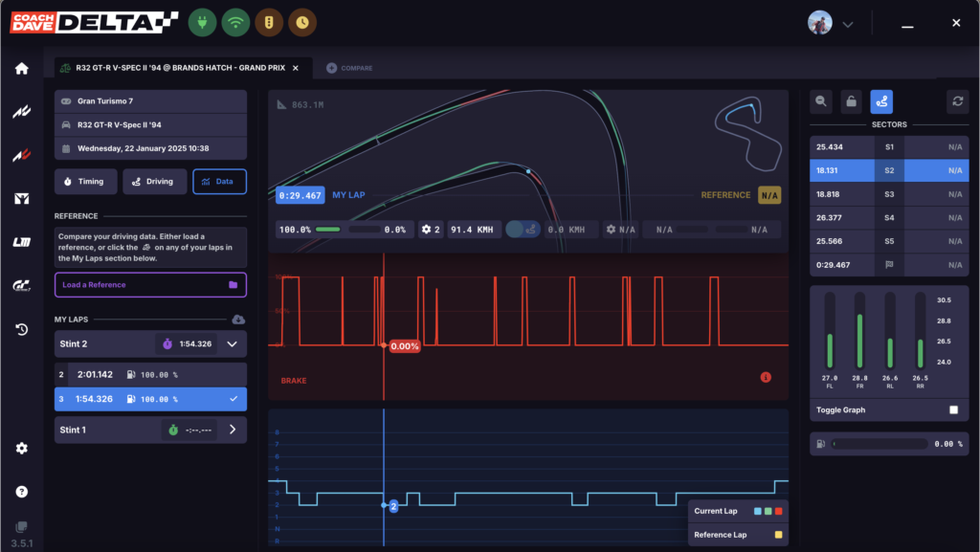Switch to the Timing view
The width and height of the screenshot is (980, 552).
point(85,182)
